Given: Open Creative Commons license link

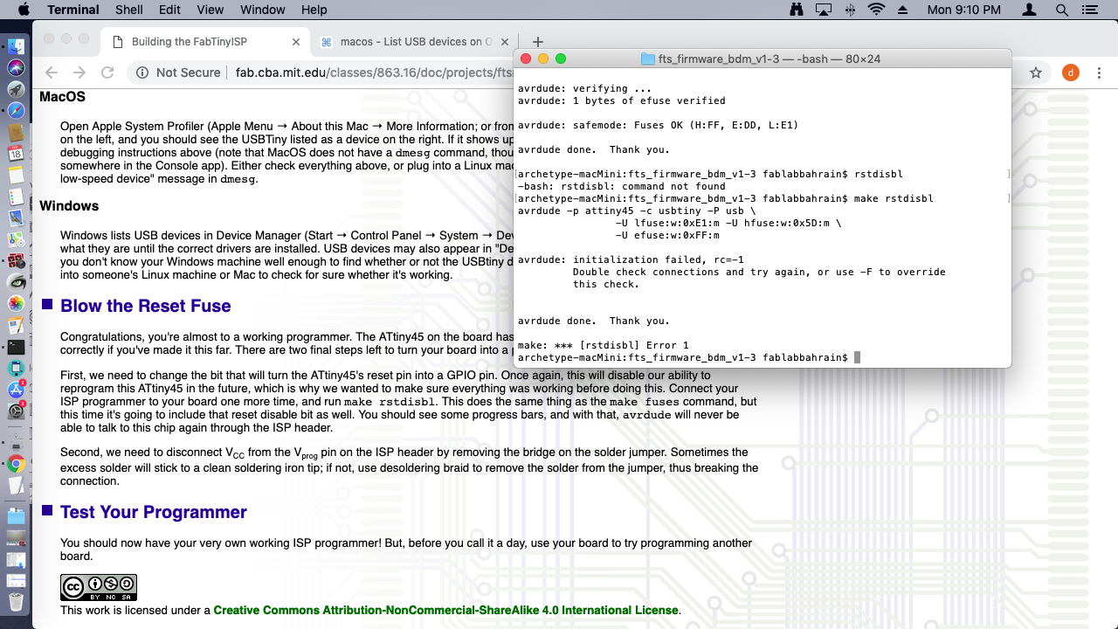Looking at the screenshot, I should point(445,610).
